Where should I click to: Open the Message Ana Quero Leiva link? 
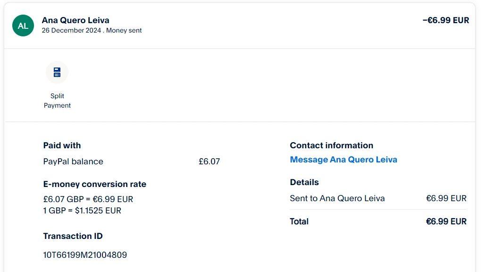click(343, 160)
